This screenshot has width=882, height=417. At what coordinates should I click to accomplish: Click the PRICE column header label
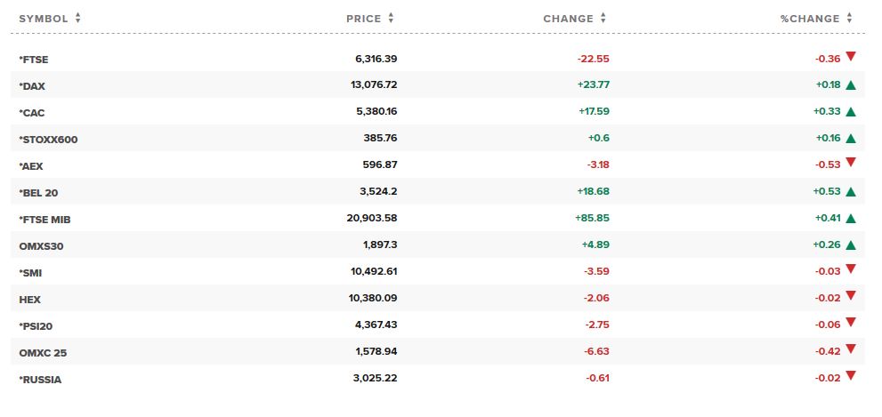coord(364,19)
